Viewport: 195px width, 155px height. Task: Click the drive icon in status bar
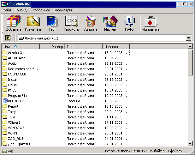(x=5, y=151)
